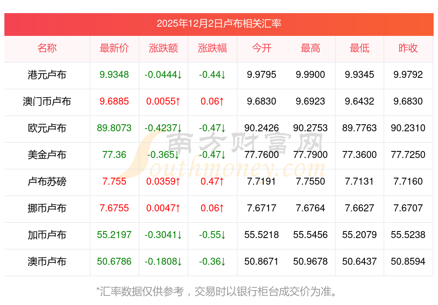438x305 pixels.
Task: Click 加币卢布 opening value 55.5218
Action: click(261, 235)
